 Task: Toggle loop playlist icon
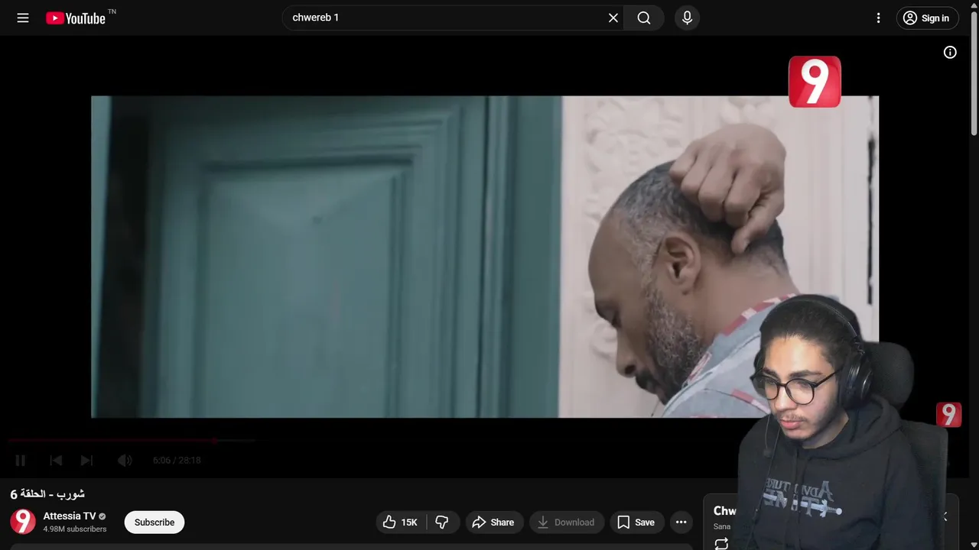[721, 544]
